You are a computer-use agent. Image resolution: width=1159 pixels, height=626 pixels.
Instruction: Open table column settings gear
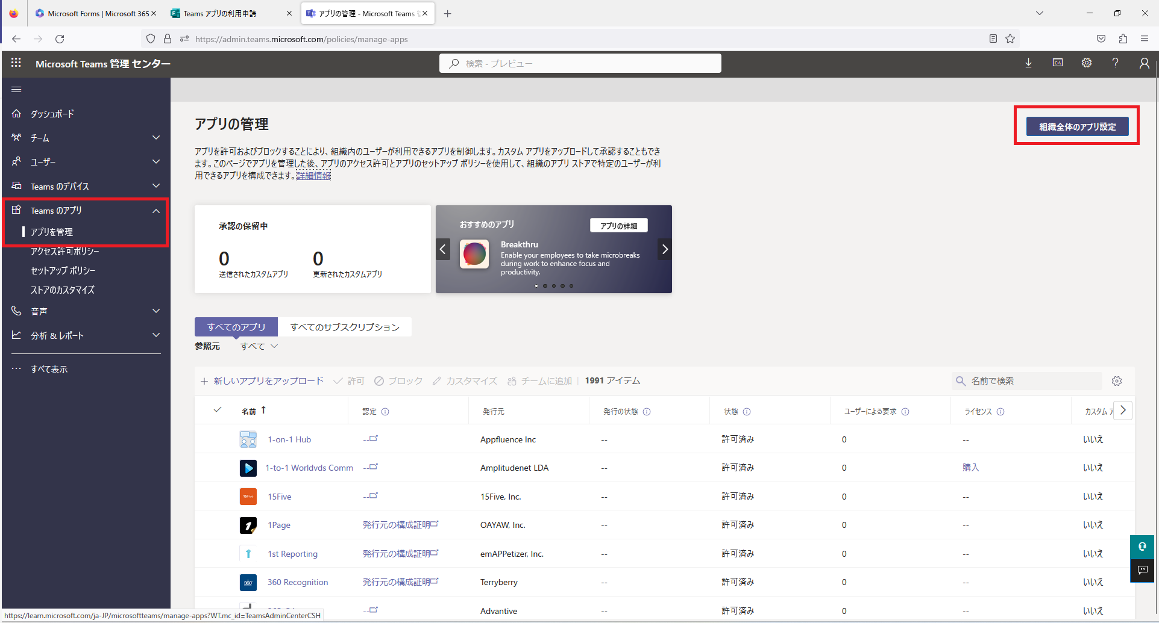(x=1116, y=381)
